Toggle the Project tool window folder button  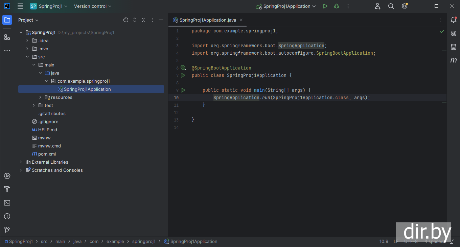[x=7, y=20]
